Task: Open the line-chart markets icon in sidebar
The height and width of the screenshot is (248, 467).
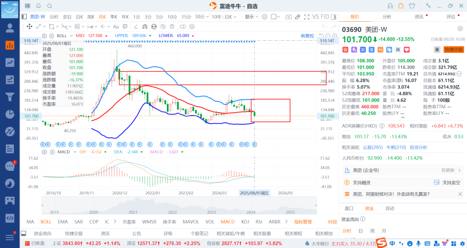Action: pyautogui.click(x=10, y=62)
